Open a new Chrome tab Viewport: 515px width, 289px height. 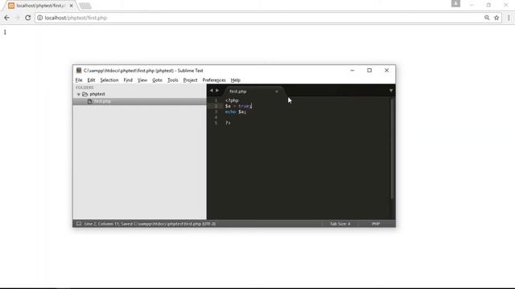coord(85,6)
